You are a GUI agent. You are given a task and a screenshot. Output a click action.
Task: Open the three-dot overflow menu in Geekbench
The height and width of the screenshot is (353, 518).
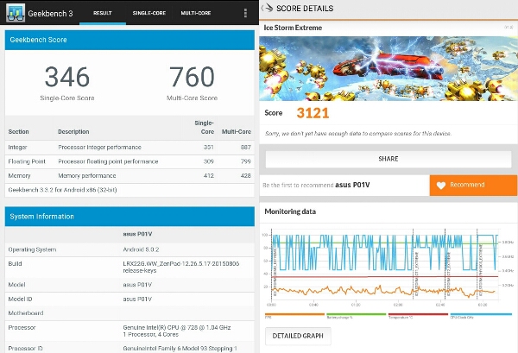click(x=245, y=13)
